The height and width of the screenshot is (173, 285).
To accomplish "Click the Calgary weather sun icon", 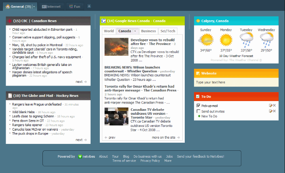I will click(x=198, y=21).
